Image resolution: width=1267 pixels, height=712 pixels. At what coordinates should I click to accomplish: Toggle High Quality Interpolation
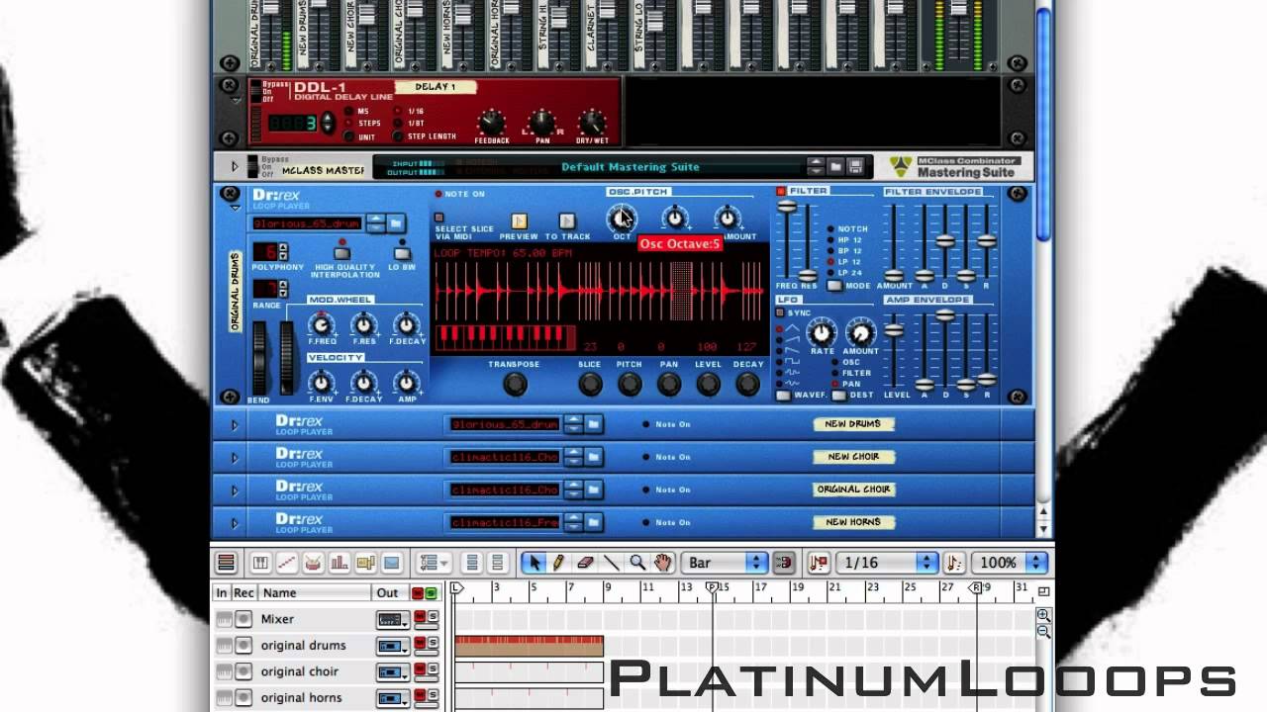[343, 252]
